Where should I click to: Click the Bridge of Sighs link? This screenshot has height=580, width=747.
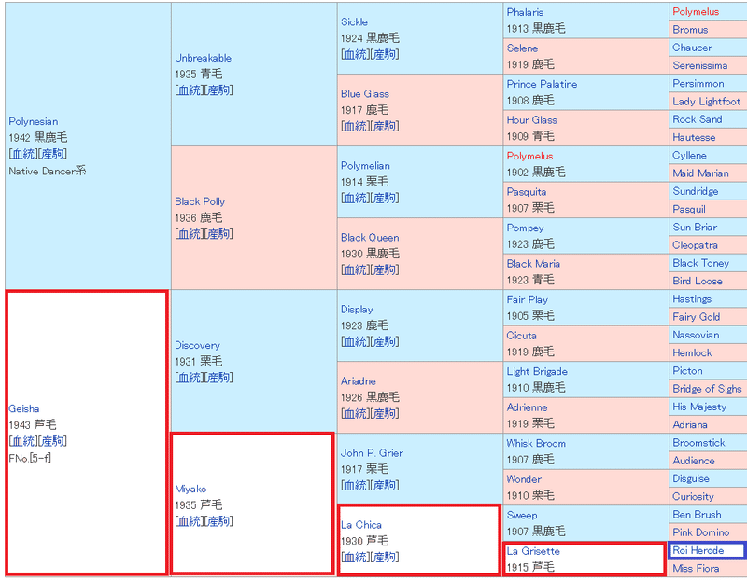click(707, 389)
